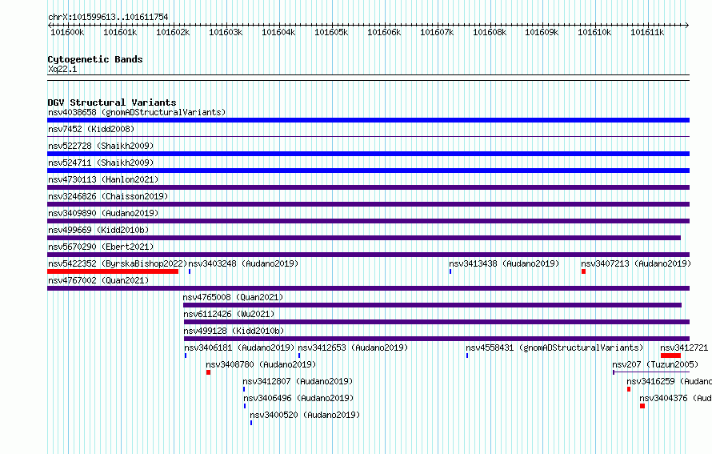The image size is (712, 454).
Task: Click the left arrow end of ruler
Action: [50, 26]
